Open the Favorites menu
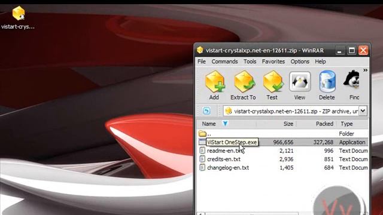The height and width of the screenshot is (215, 383). tap(273, 62)
